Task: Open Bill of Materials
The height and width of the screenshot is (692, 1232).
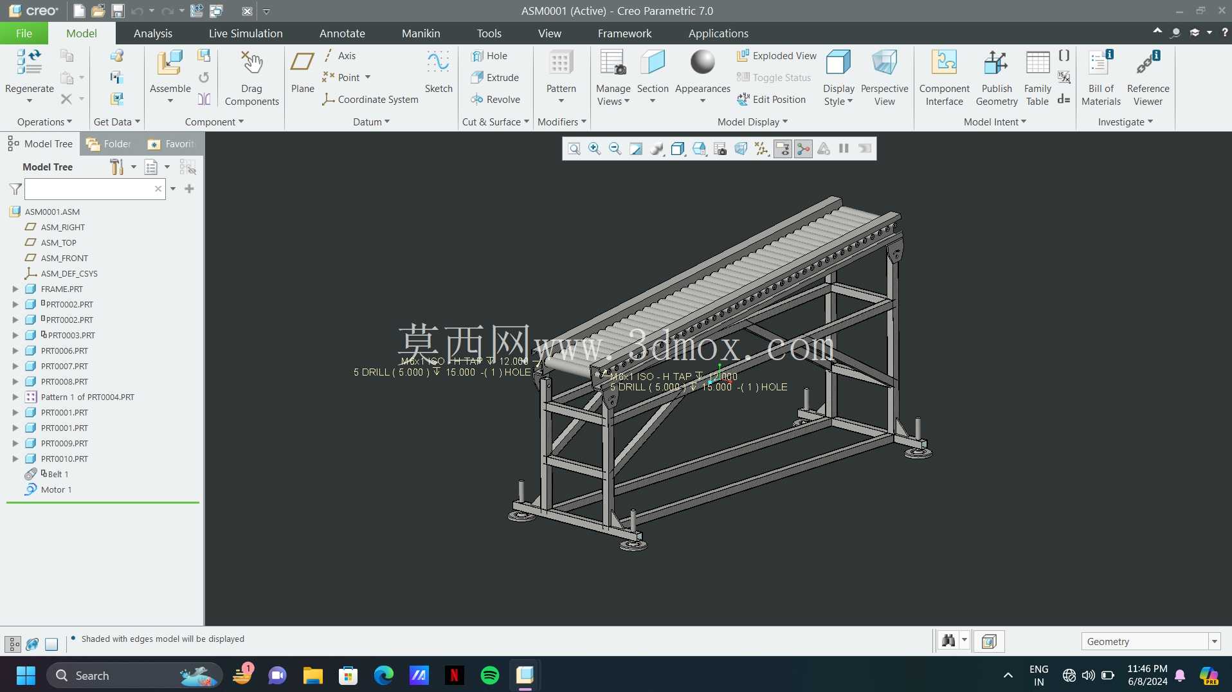Action: [1101, 78]
